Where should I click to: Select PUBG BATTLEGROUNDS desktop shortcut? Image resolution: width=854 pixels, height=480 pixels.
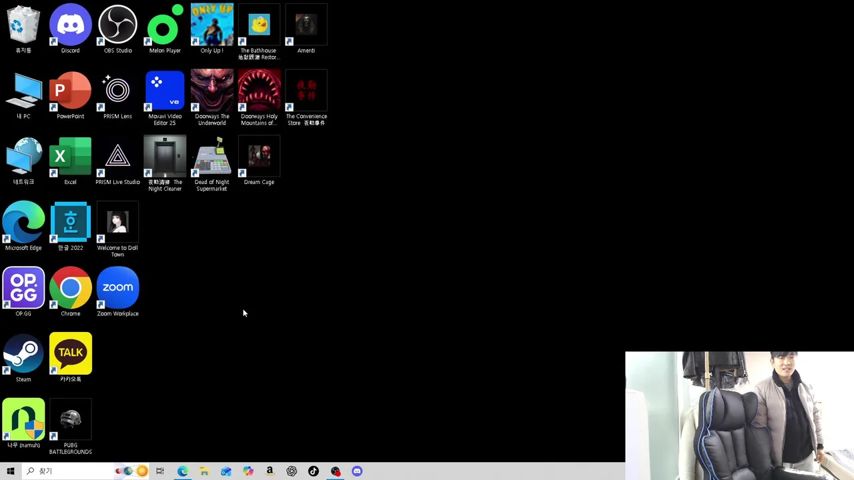(70, 427)
